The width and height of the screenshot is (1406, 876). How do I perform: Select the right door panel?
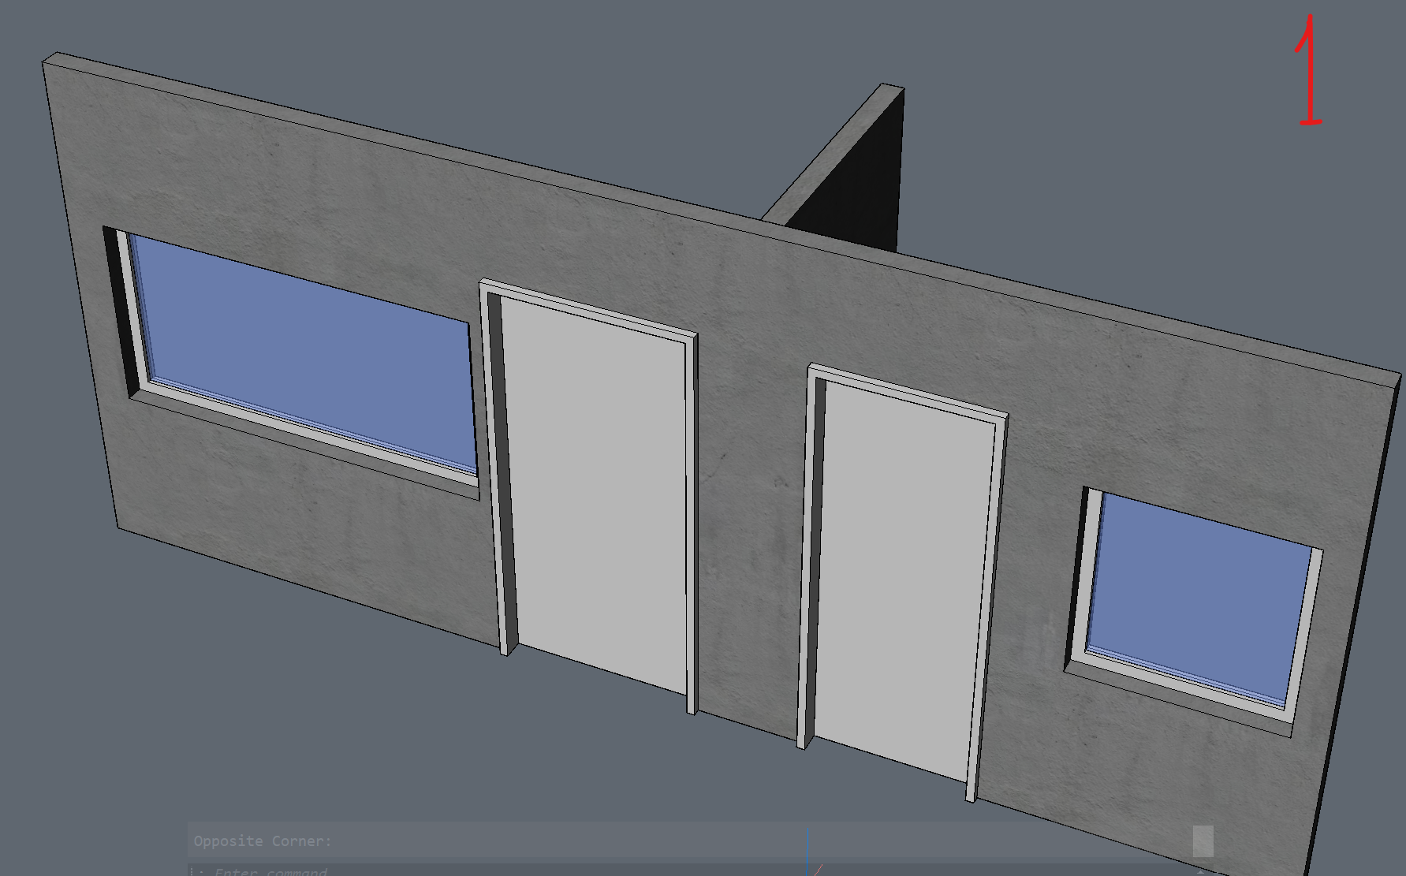coord(903,580)
